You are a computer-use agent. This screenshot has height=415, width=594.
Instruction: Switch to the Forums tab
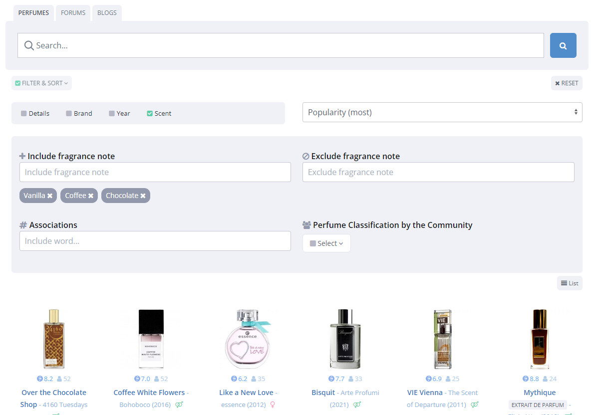point(73,13)
